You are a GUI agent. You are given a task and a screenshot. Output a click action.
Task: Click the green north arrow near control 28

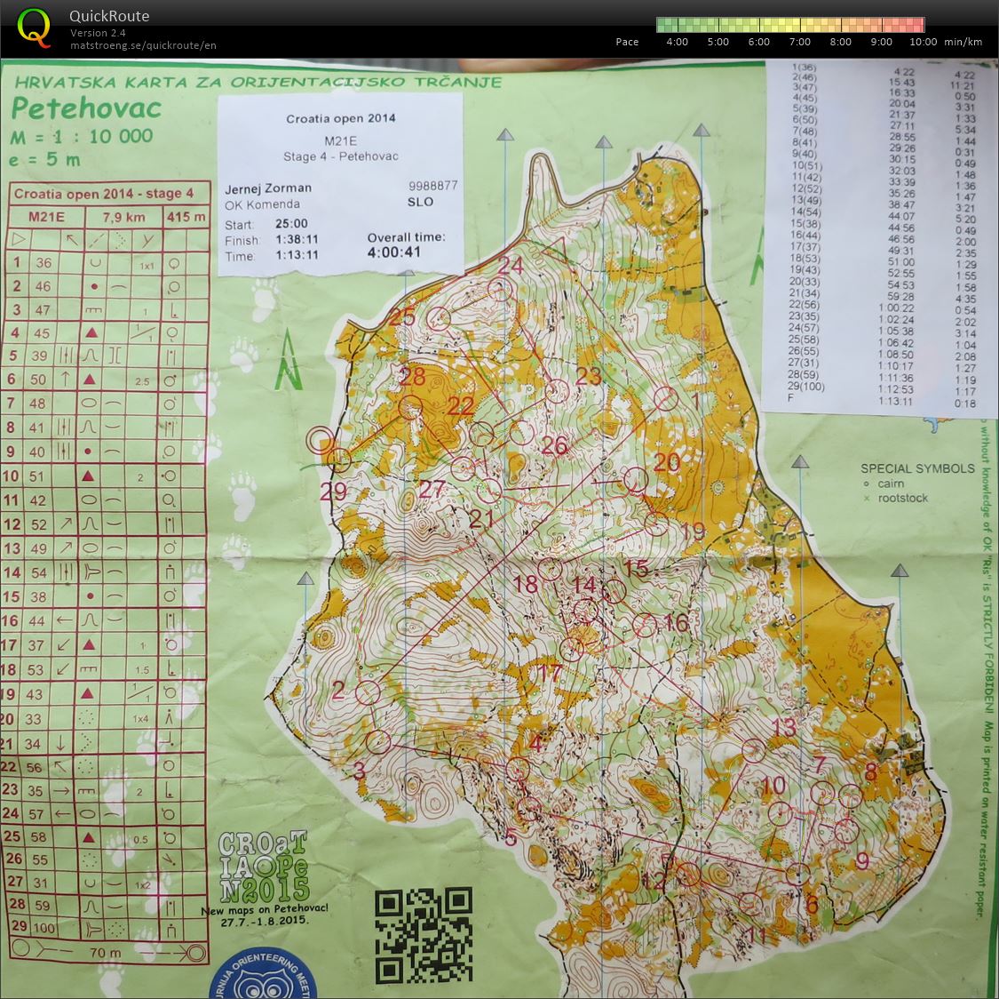(288, 359)
